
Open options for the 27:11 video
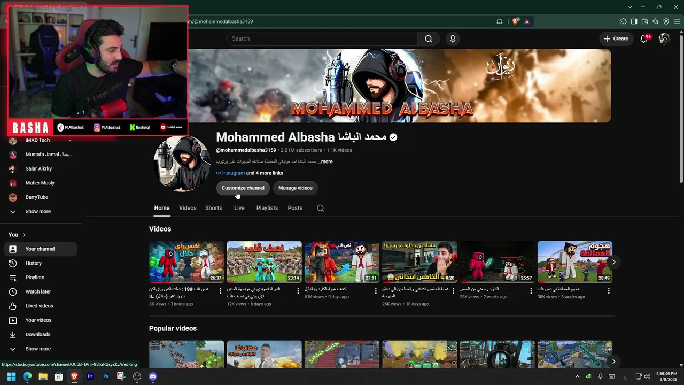click(x=376, y=291)
